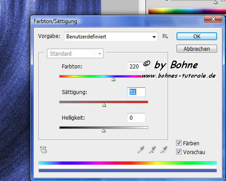Click the Helligkeit lightness slider handle
226x181 pixels.
tap(104, 131)
